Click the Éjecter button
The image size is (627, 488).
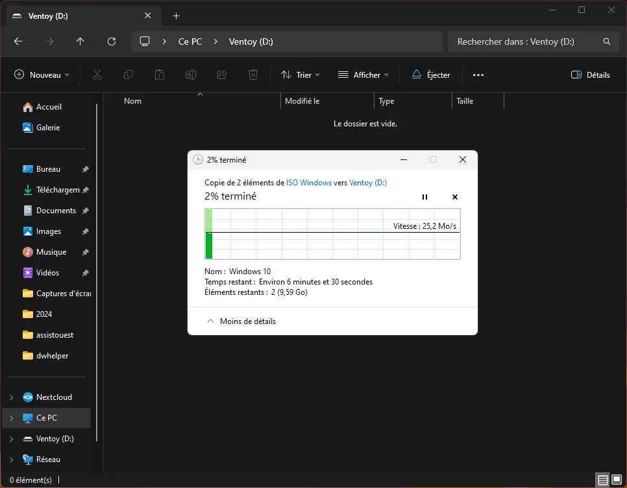pos(431,75)
